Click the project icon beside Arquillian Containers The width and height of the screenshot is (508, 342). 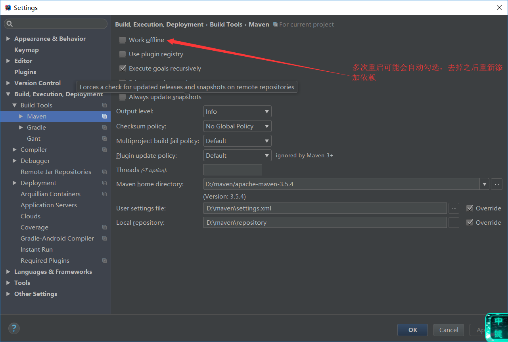point(104,194)
